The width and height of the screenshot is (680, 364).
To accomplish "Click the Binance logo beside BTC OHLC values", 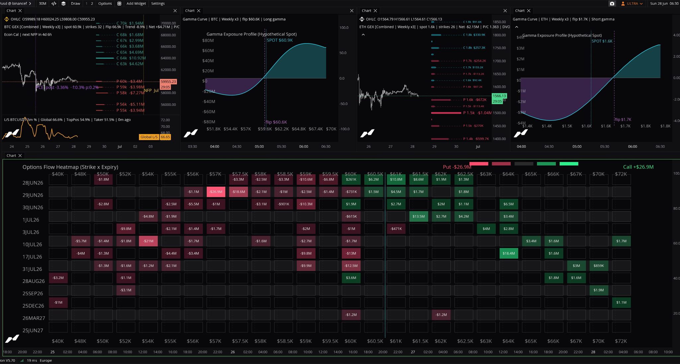I will click(7, 19).
